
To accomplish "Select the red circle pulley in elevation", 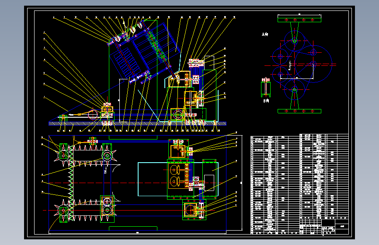I will (x=93, y=115).
